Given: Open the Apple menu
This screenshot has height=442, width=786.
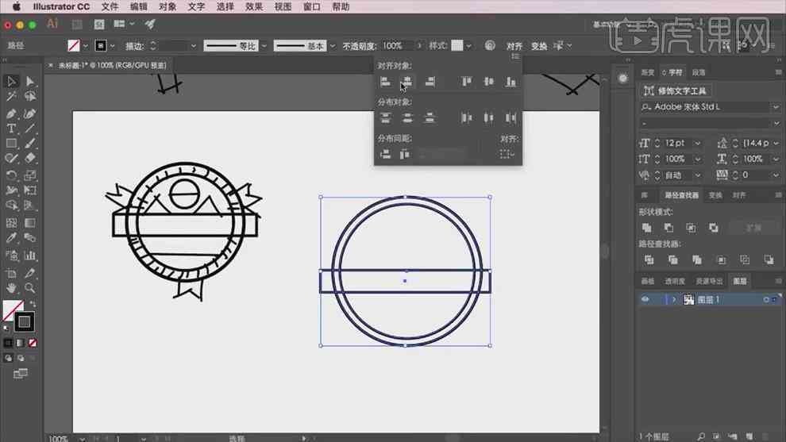Looking at the screenshot, I should point(16,7).
